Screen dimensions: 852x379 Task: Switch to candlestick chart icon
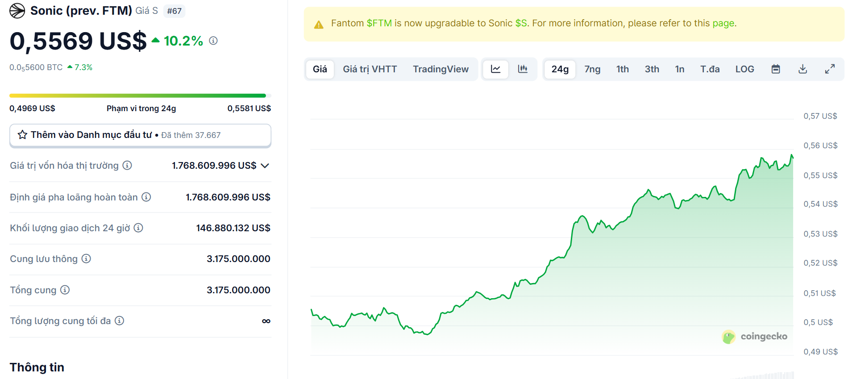(523, 69)
